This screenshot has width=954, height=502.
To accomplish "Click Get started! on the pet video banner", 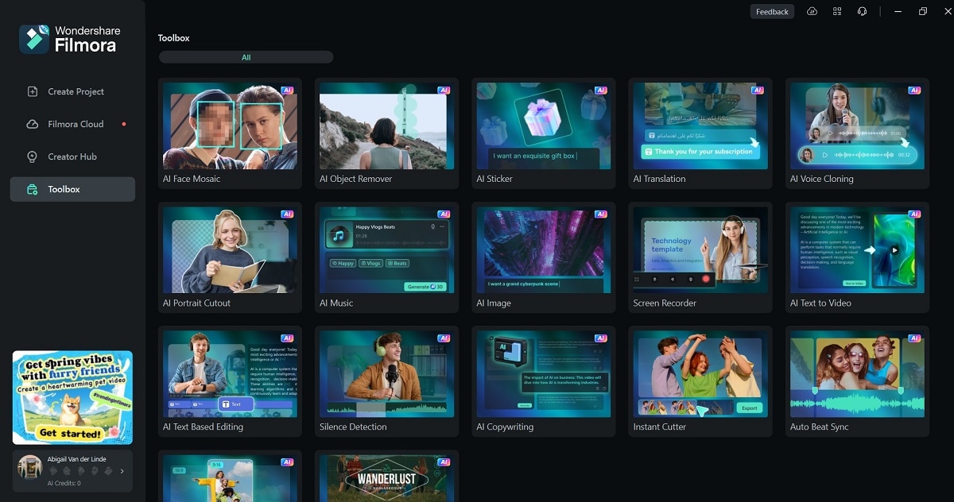I will point(70,433).
